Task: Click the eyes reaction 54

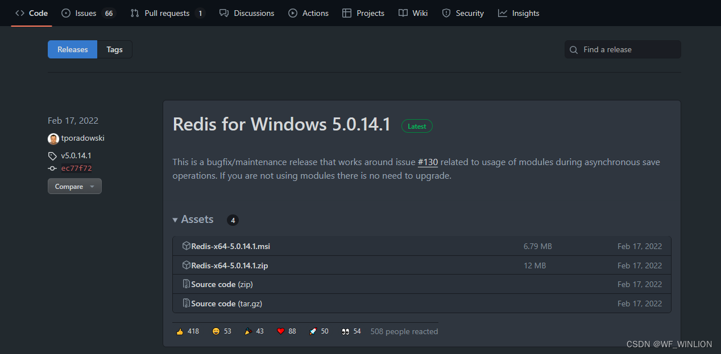Action: tap(351, 331)
